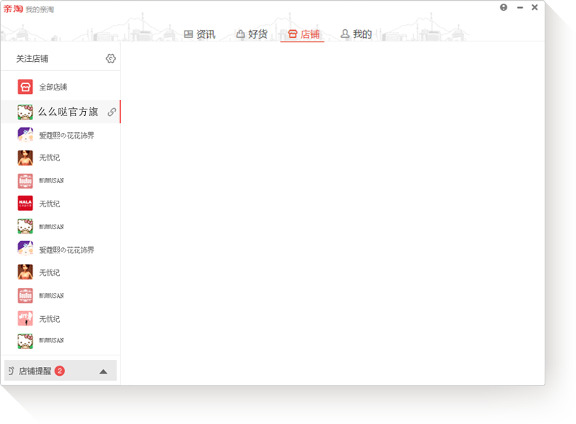Click the link icon beside 么么哒官方旗

pos(112,112)
